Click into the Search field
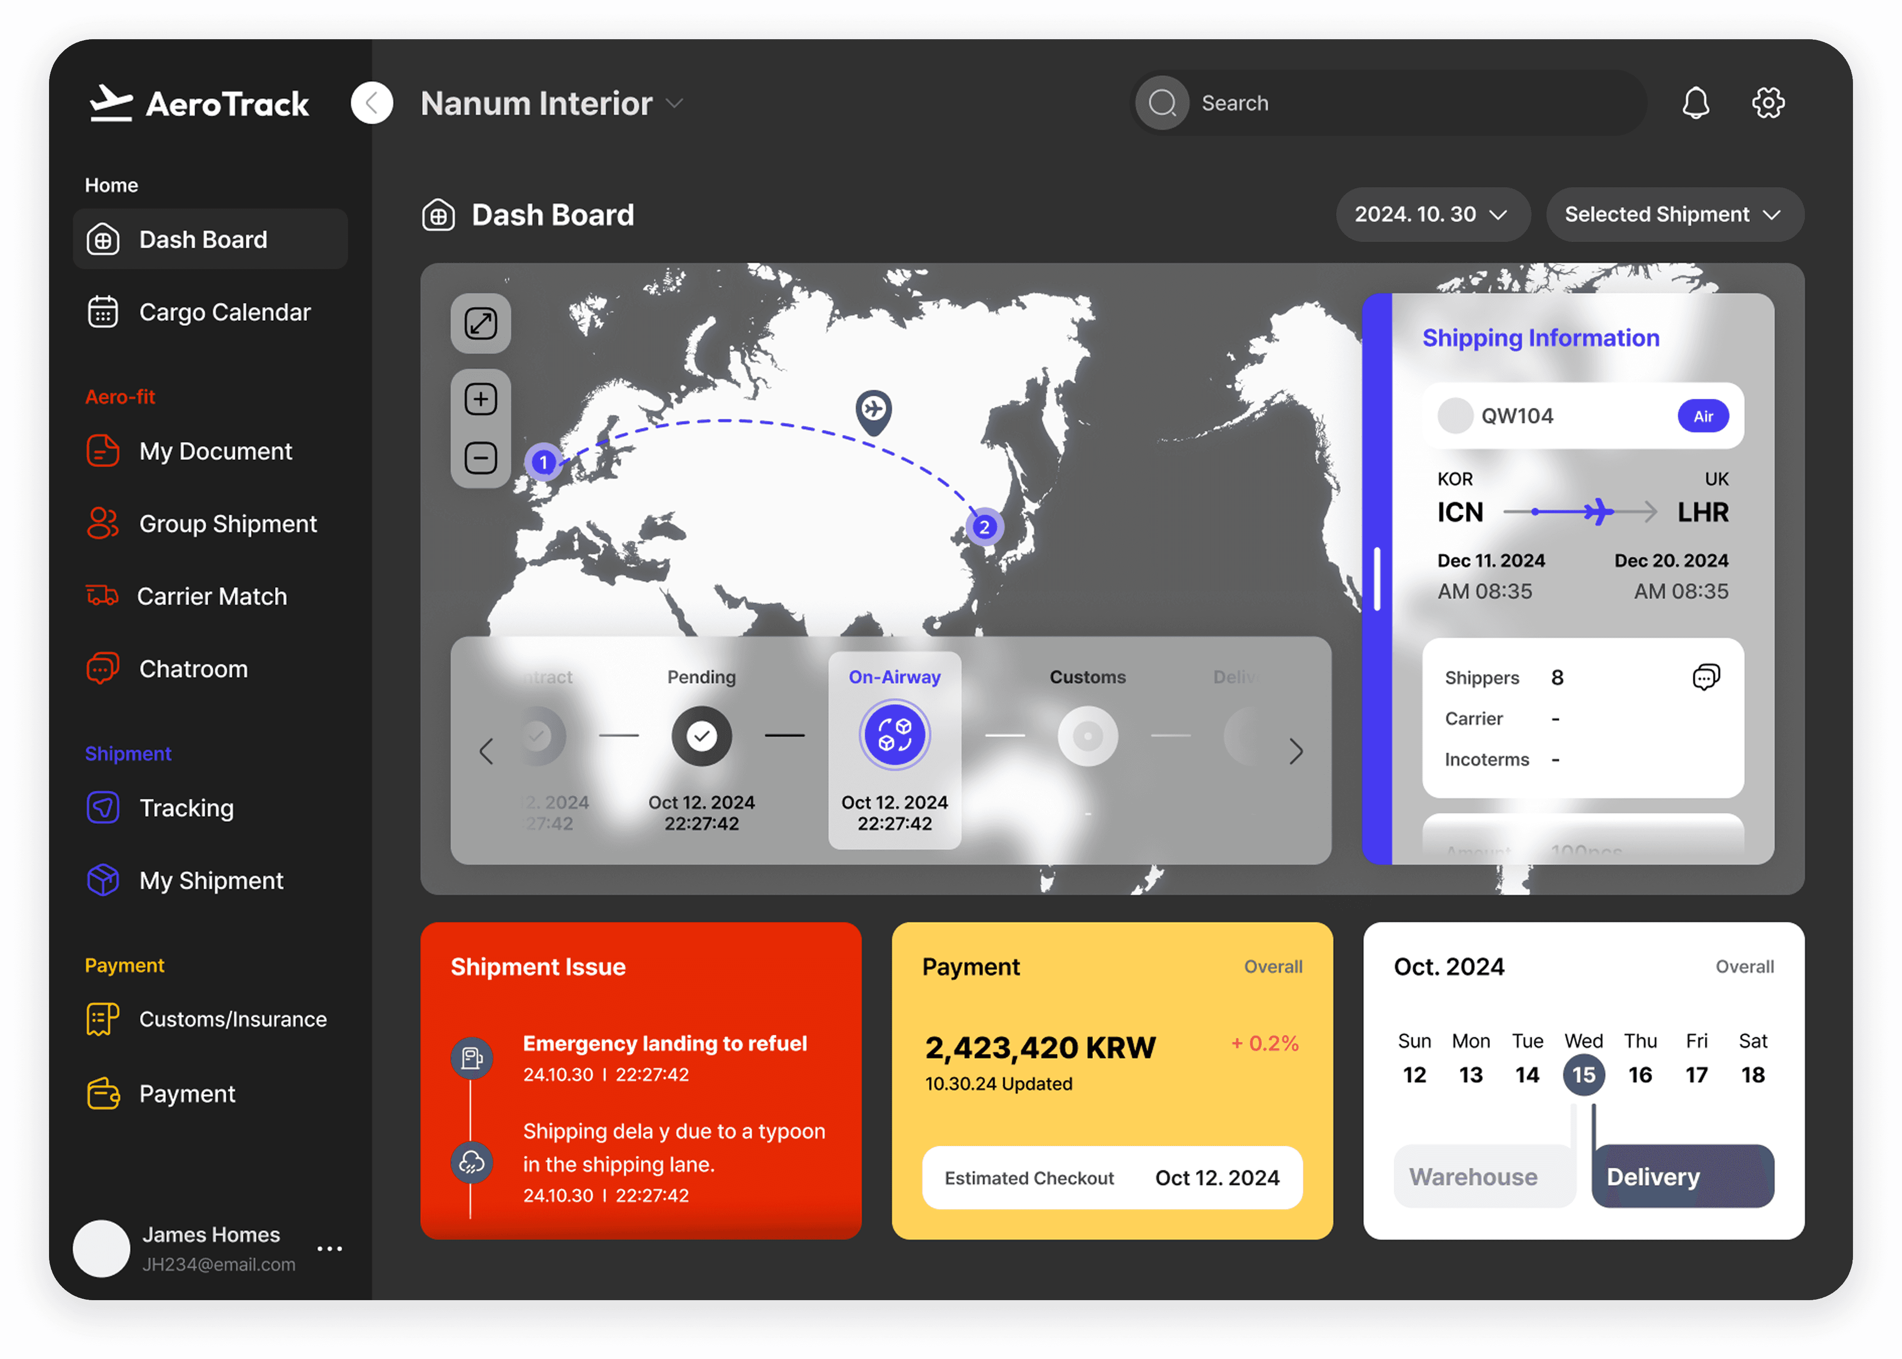This screenshot has height=1359, width=1902. point(1388,103)
